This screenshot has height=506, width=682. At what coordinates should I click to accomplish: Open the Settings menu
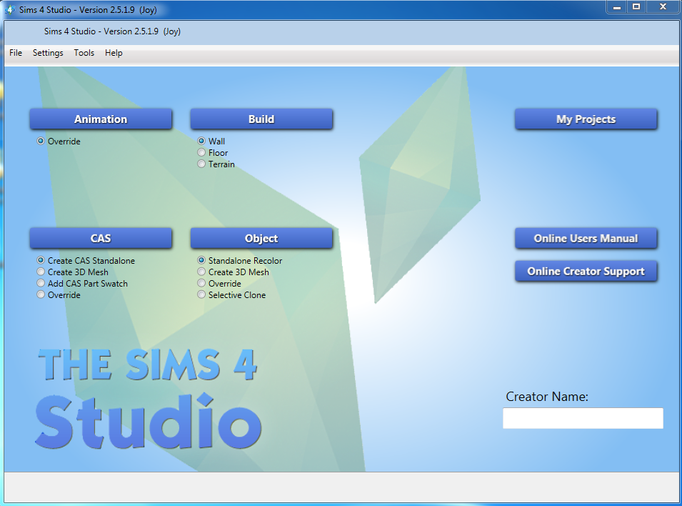48,53
